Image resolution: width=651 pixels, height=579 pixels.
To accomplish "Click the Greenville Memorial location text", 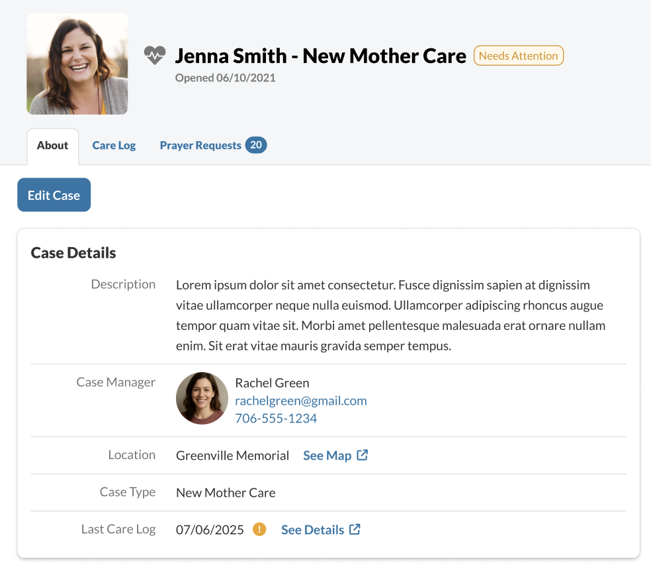I will click(232, 456).
